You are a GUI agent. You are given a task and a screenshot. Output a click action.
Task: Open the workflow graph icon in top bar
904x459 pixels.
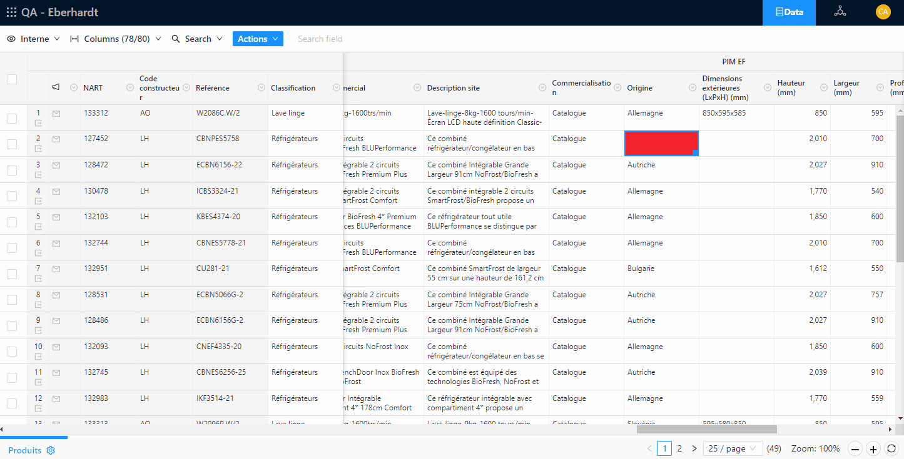pos(840,12)
